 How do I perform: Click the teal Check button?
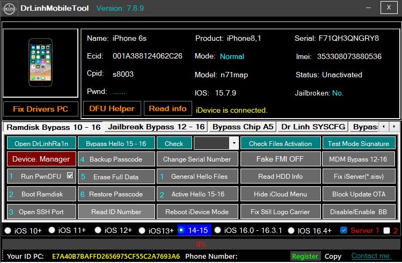click(x=174, y=143)
